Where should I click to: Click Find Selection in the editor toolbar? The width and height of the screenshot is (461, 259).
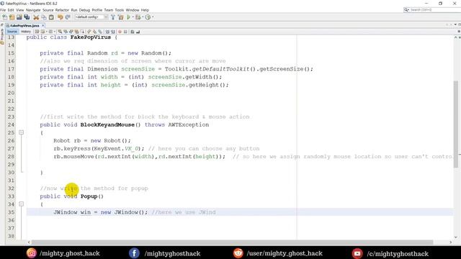tap(60, 32)
